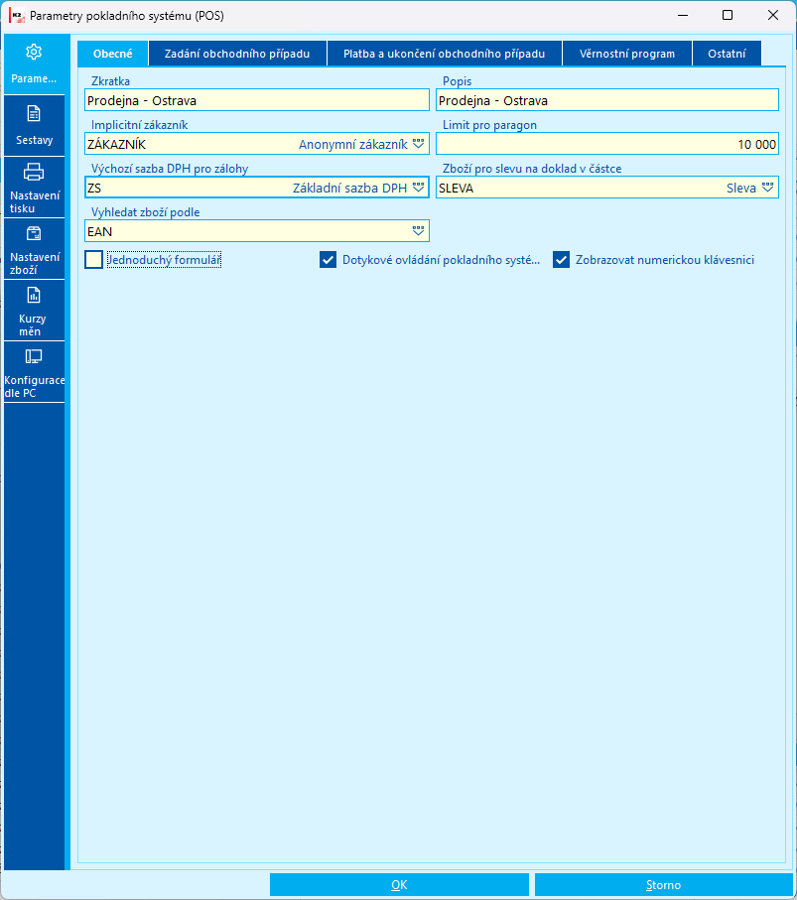Viewport: 797px width, 900px height.
Task: Minimize the POS parameters window
Action: click(x=683, y=15)
